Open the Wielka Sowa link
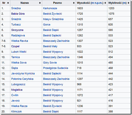Screen dimensions: 132x115 (x=19, y=63)
